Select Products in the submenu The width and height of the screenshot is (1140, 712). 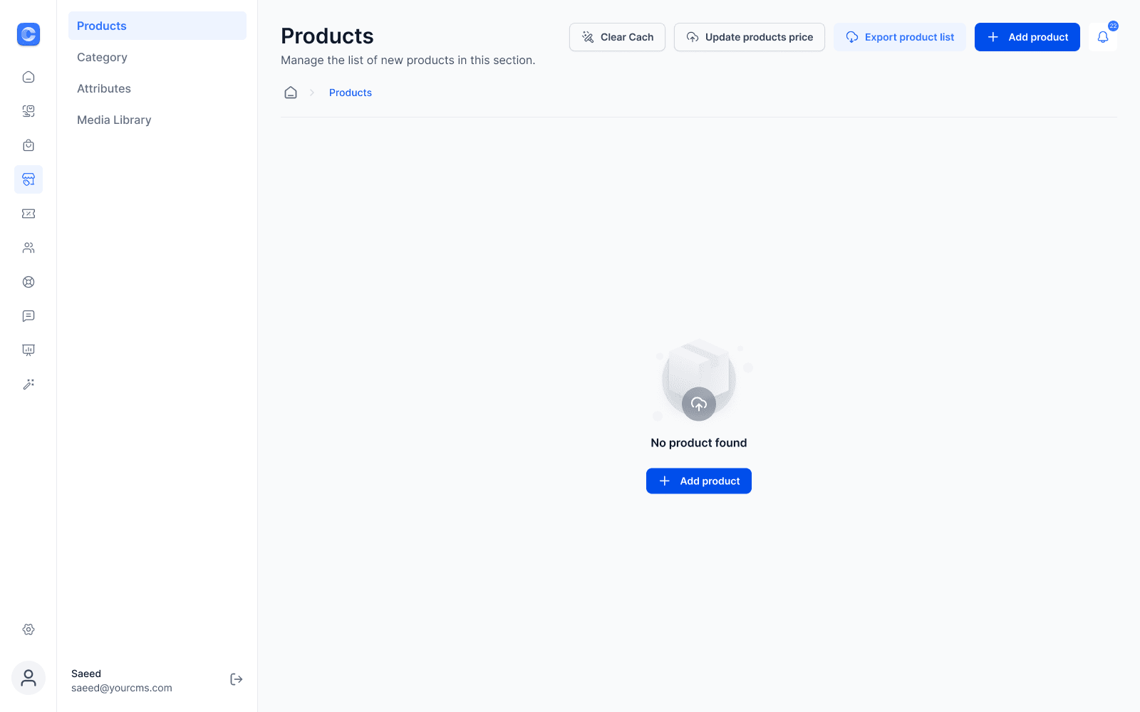[x=157, y=26]
